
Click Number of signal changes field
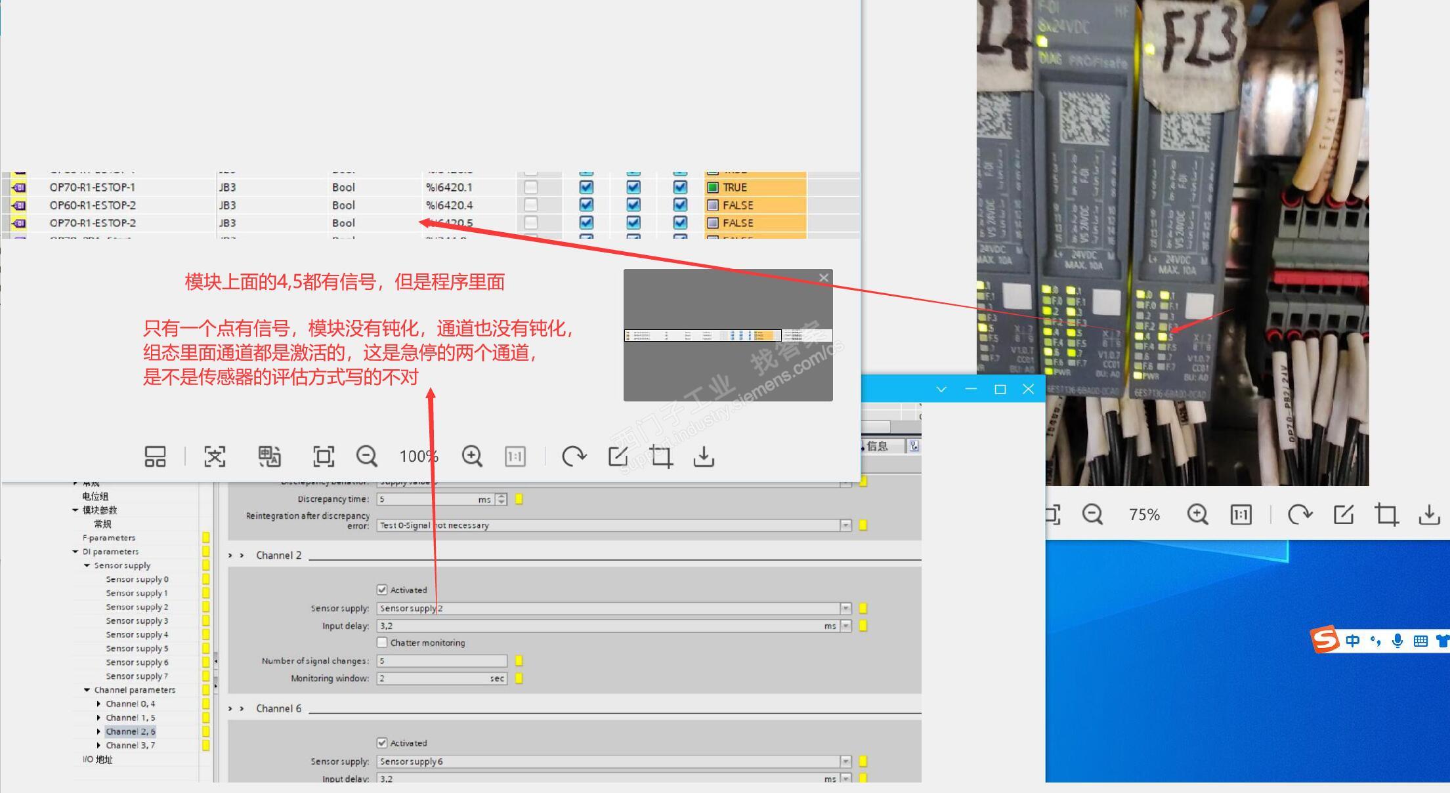click(x=441, y=661)
